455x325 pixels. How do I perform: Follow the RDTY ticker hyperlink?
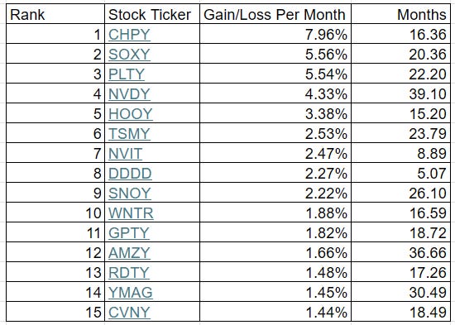click(x=129, y=272)
